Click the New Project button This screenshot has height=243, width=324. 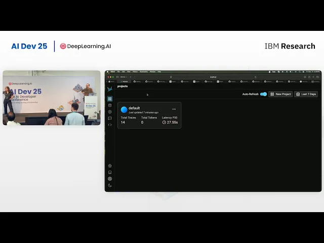tap(280, 94)
